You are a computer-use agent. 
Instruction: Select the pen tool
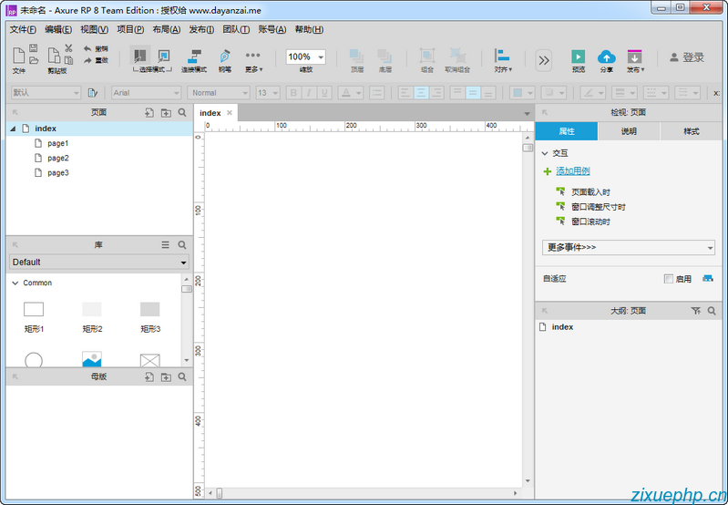pyautogui.click(x=225, y=57)
